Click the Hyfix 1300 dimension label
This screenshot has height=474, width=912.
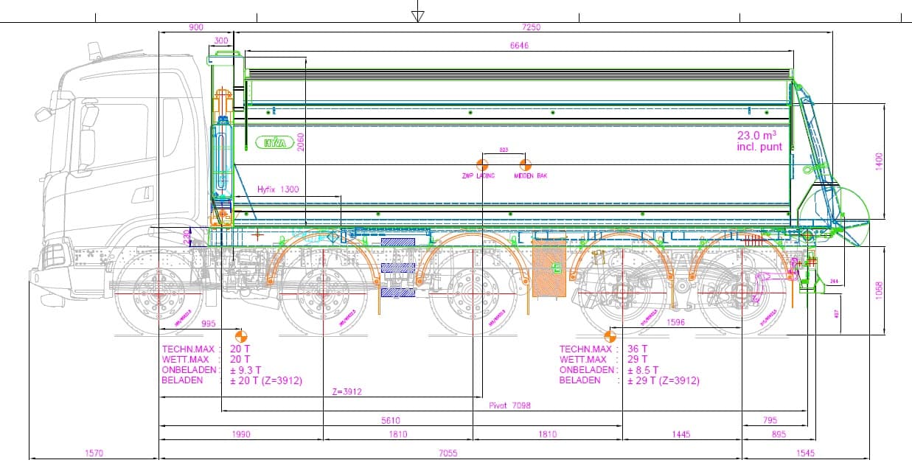click(278, 189)
